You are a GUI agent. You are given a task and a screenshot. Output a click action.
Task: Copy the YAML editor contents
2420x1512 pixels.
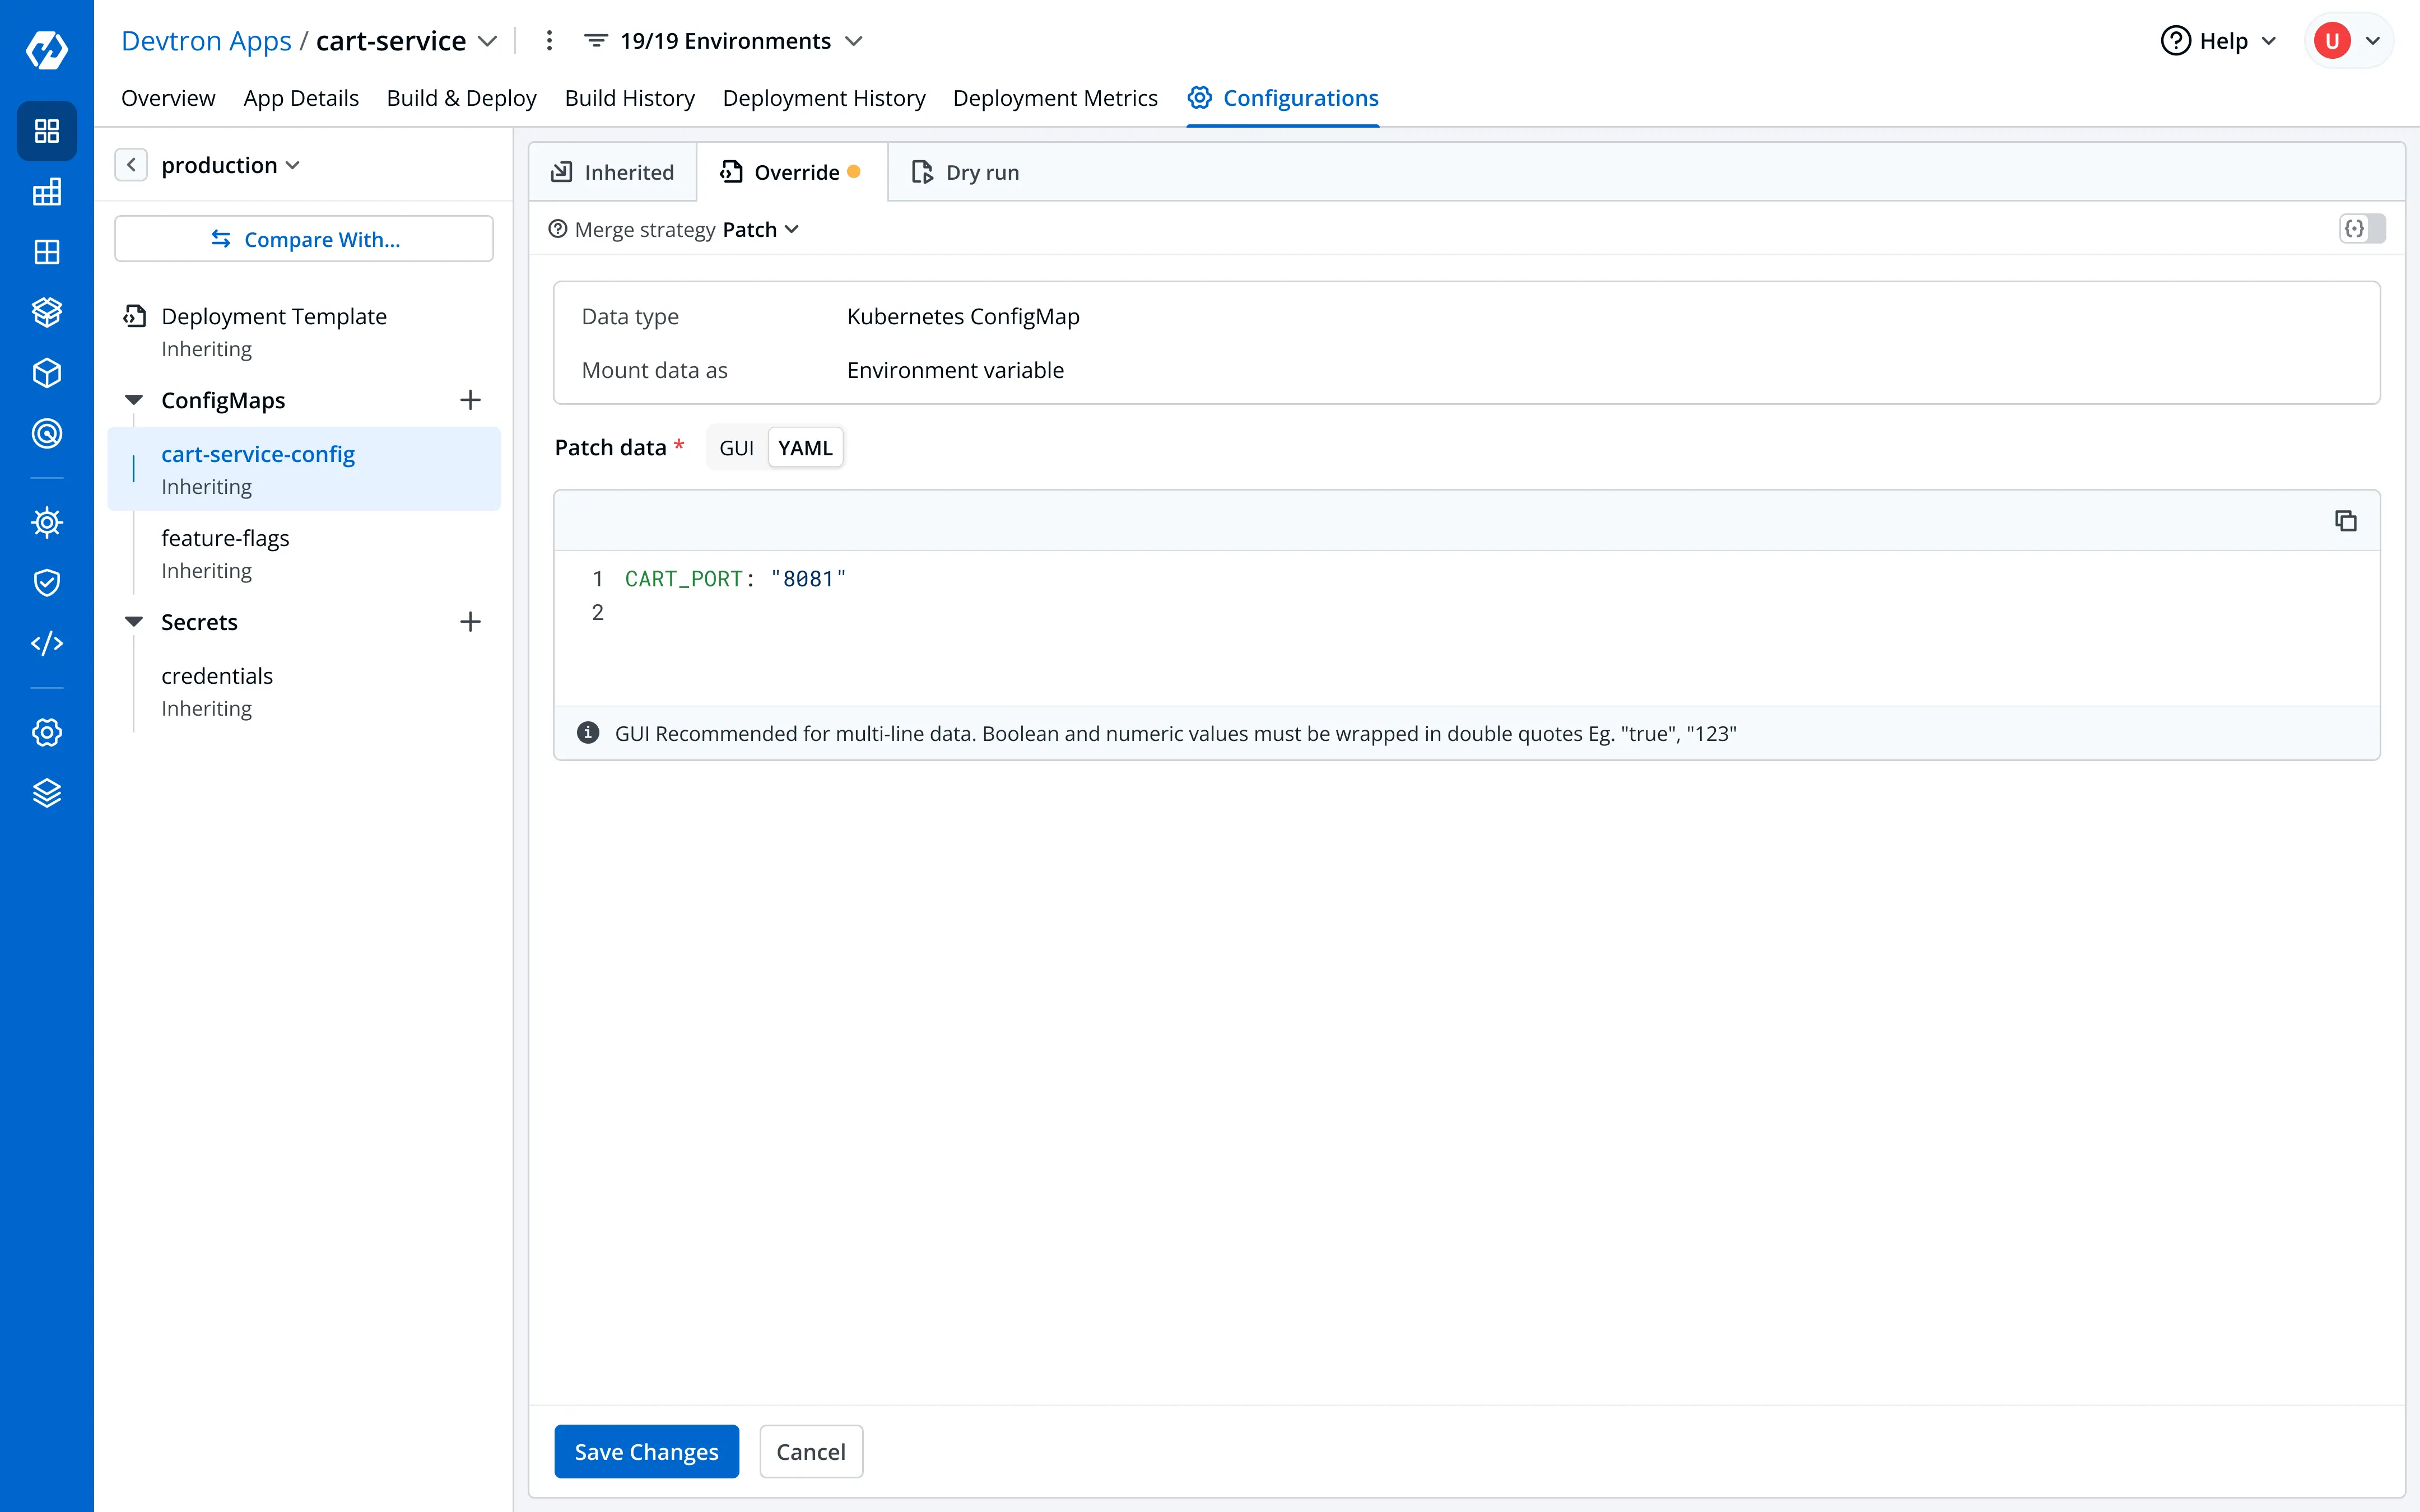tap(2345, 521)
